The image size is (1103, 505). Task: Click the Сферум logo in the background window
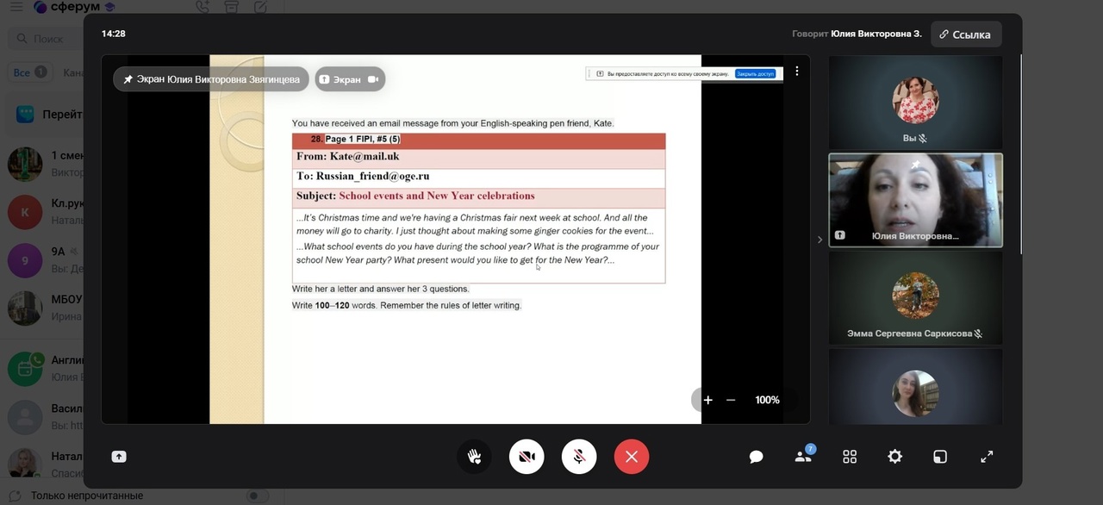[x=75, y=7]
